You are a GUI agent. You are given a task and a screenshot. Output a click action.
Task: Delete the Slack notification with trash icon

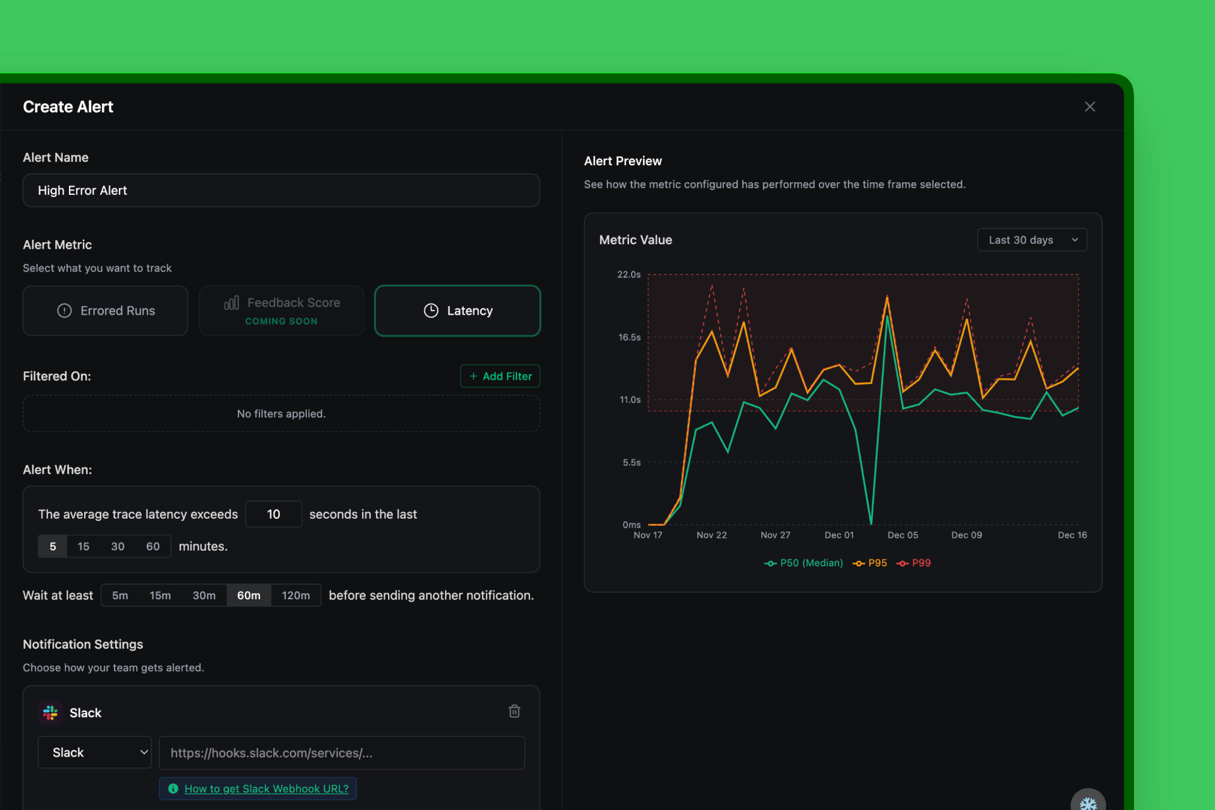514,711
